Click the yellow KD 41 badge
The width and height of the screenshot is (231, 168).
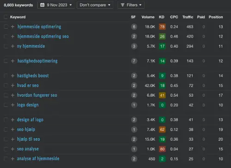point(162,95)
